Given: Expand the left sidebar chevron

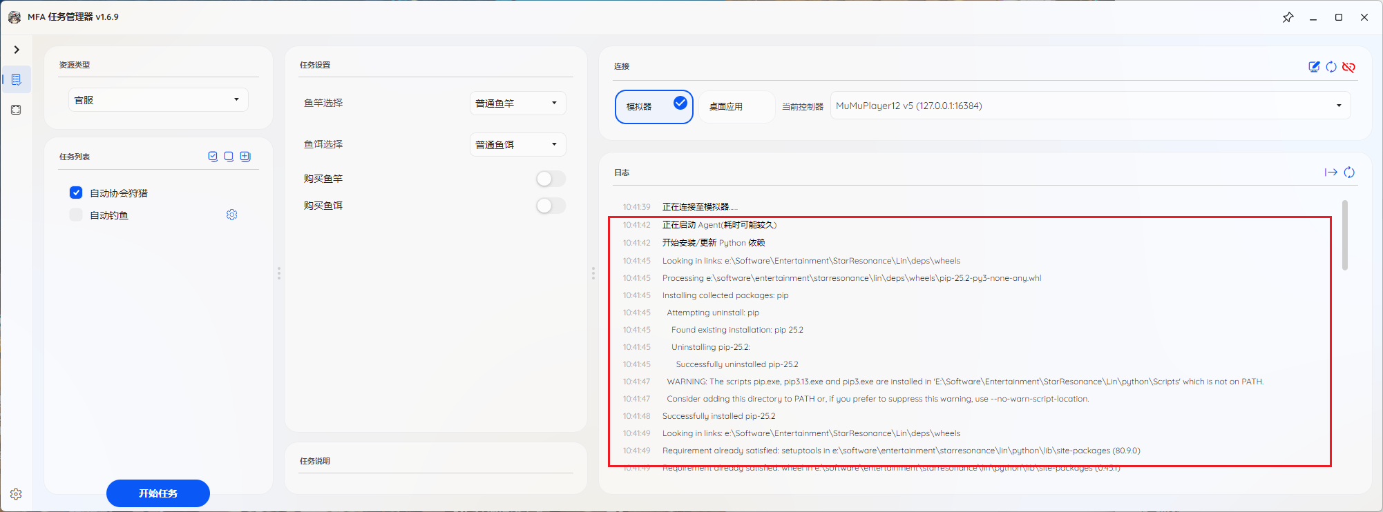Looking at the screenshot, I should click(17, 50).
